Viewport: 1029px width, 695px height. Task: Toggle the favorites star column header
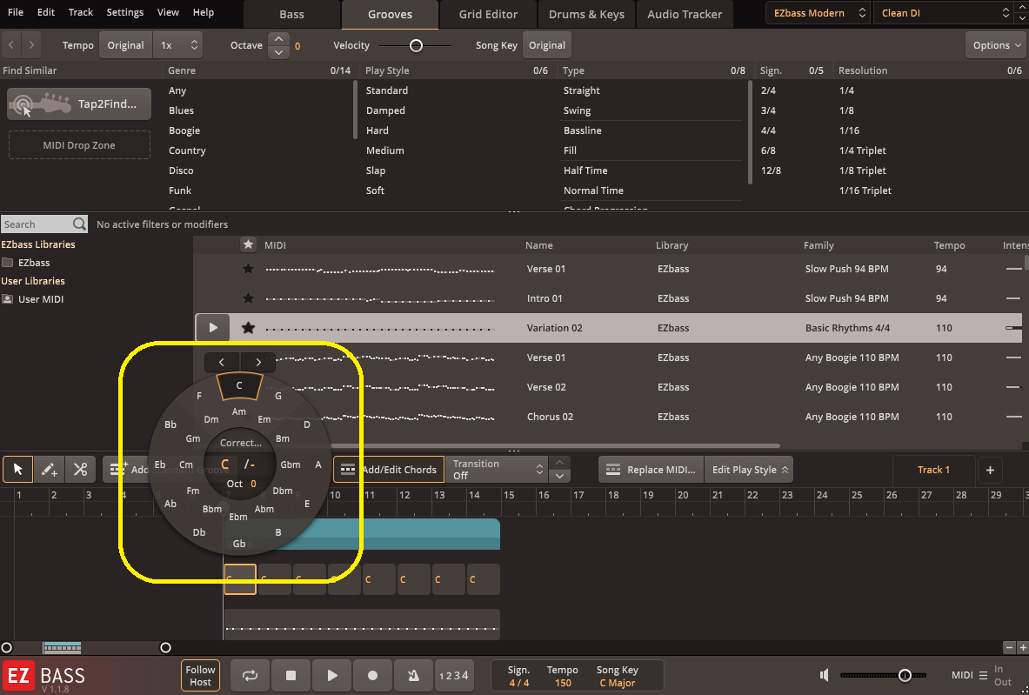(248, 244)
